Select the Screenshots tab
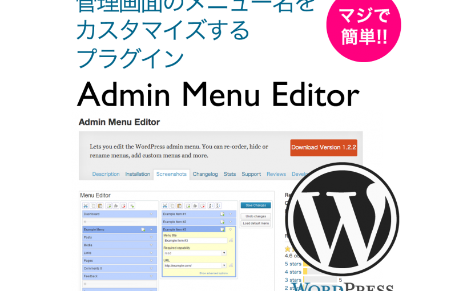This screenshot has width=471, height=291. pos(171,174)
